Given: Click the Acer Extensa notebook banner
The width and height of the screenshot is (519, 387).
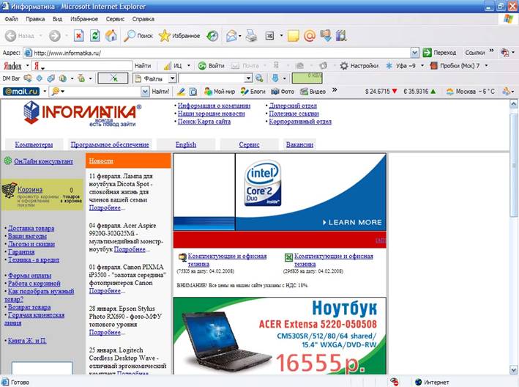Looking at the screenshot, I should point(280,336).
